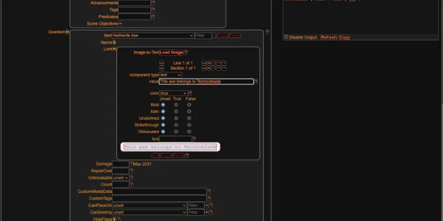Click the Item Filter input field

coord(203,35)
